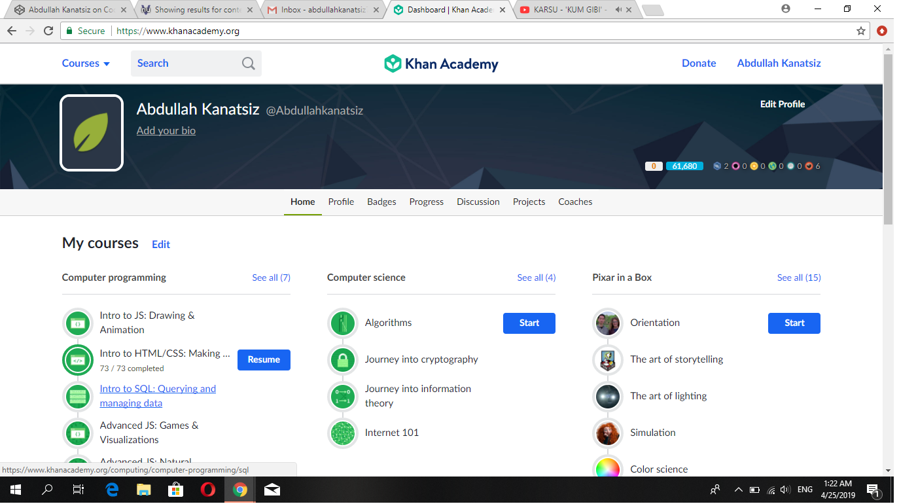
Task: Open Microsoft Edge from the taskbar
Action: [x=112, y=490]
